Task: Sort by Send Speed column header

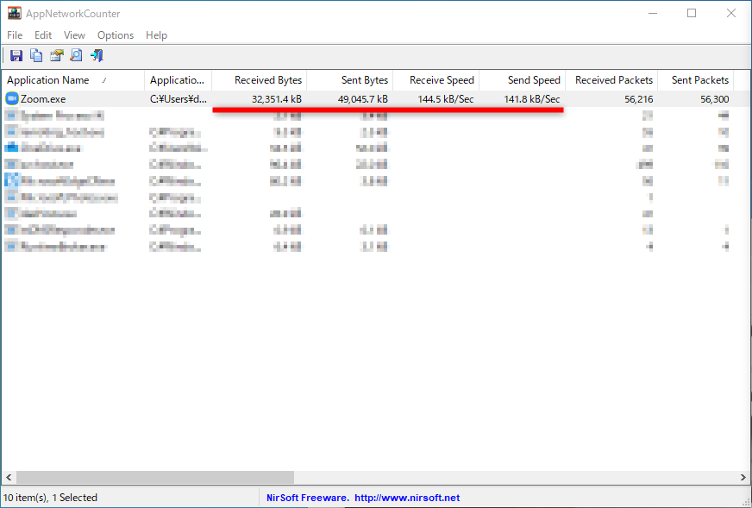Action: 523,80
